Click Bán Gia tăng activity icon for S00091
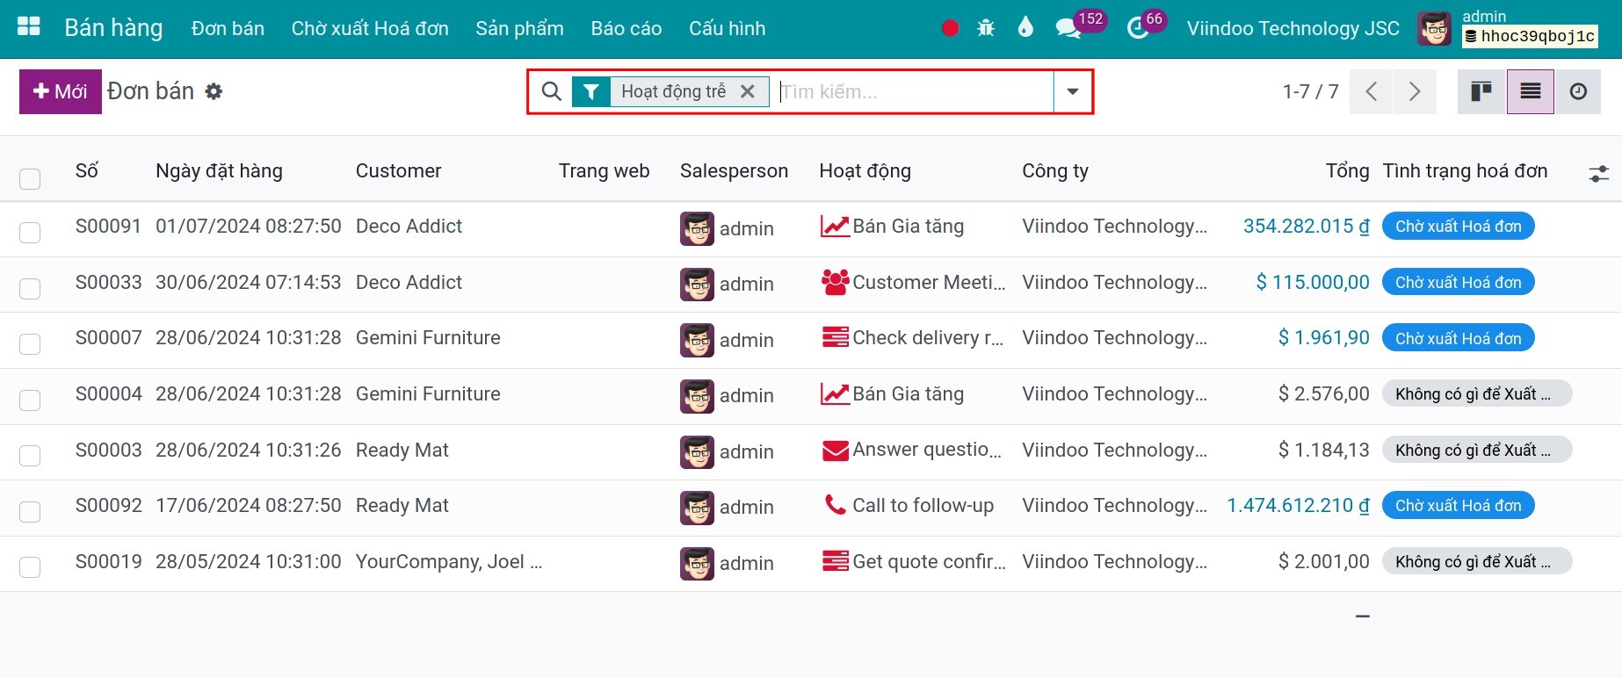Screen dimensions: 1622x678 pyautogui.click(x=834, y=227)
